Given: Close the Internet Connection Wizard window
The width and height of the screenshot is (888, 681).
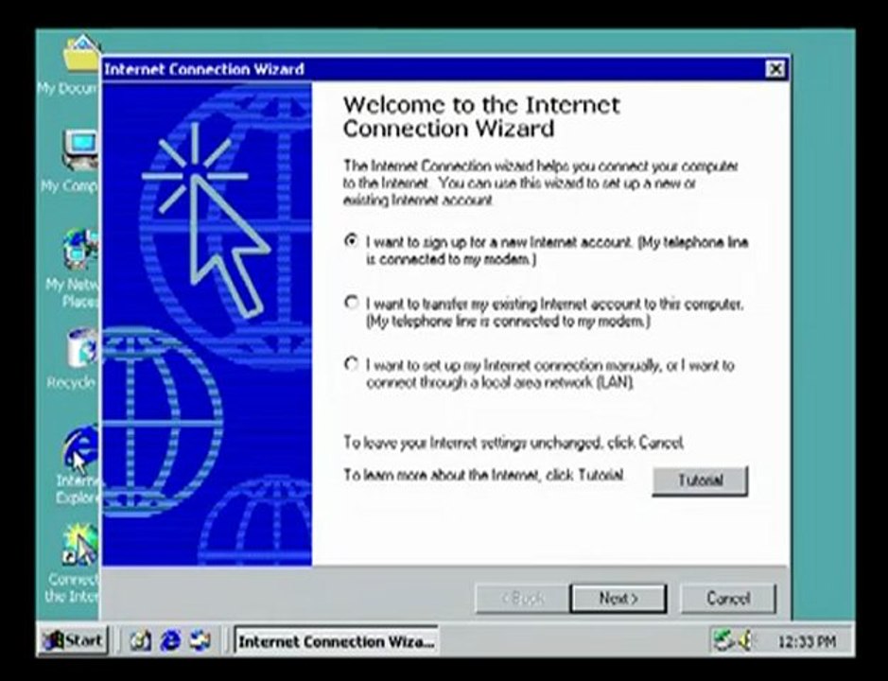Looking at the screenshot, I should [775, 69].
